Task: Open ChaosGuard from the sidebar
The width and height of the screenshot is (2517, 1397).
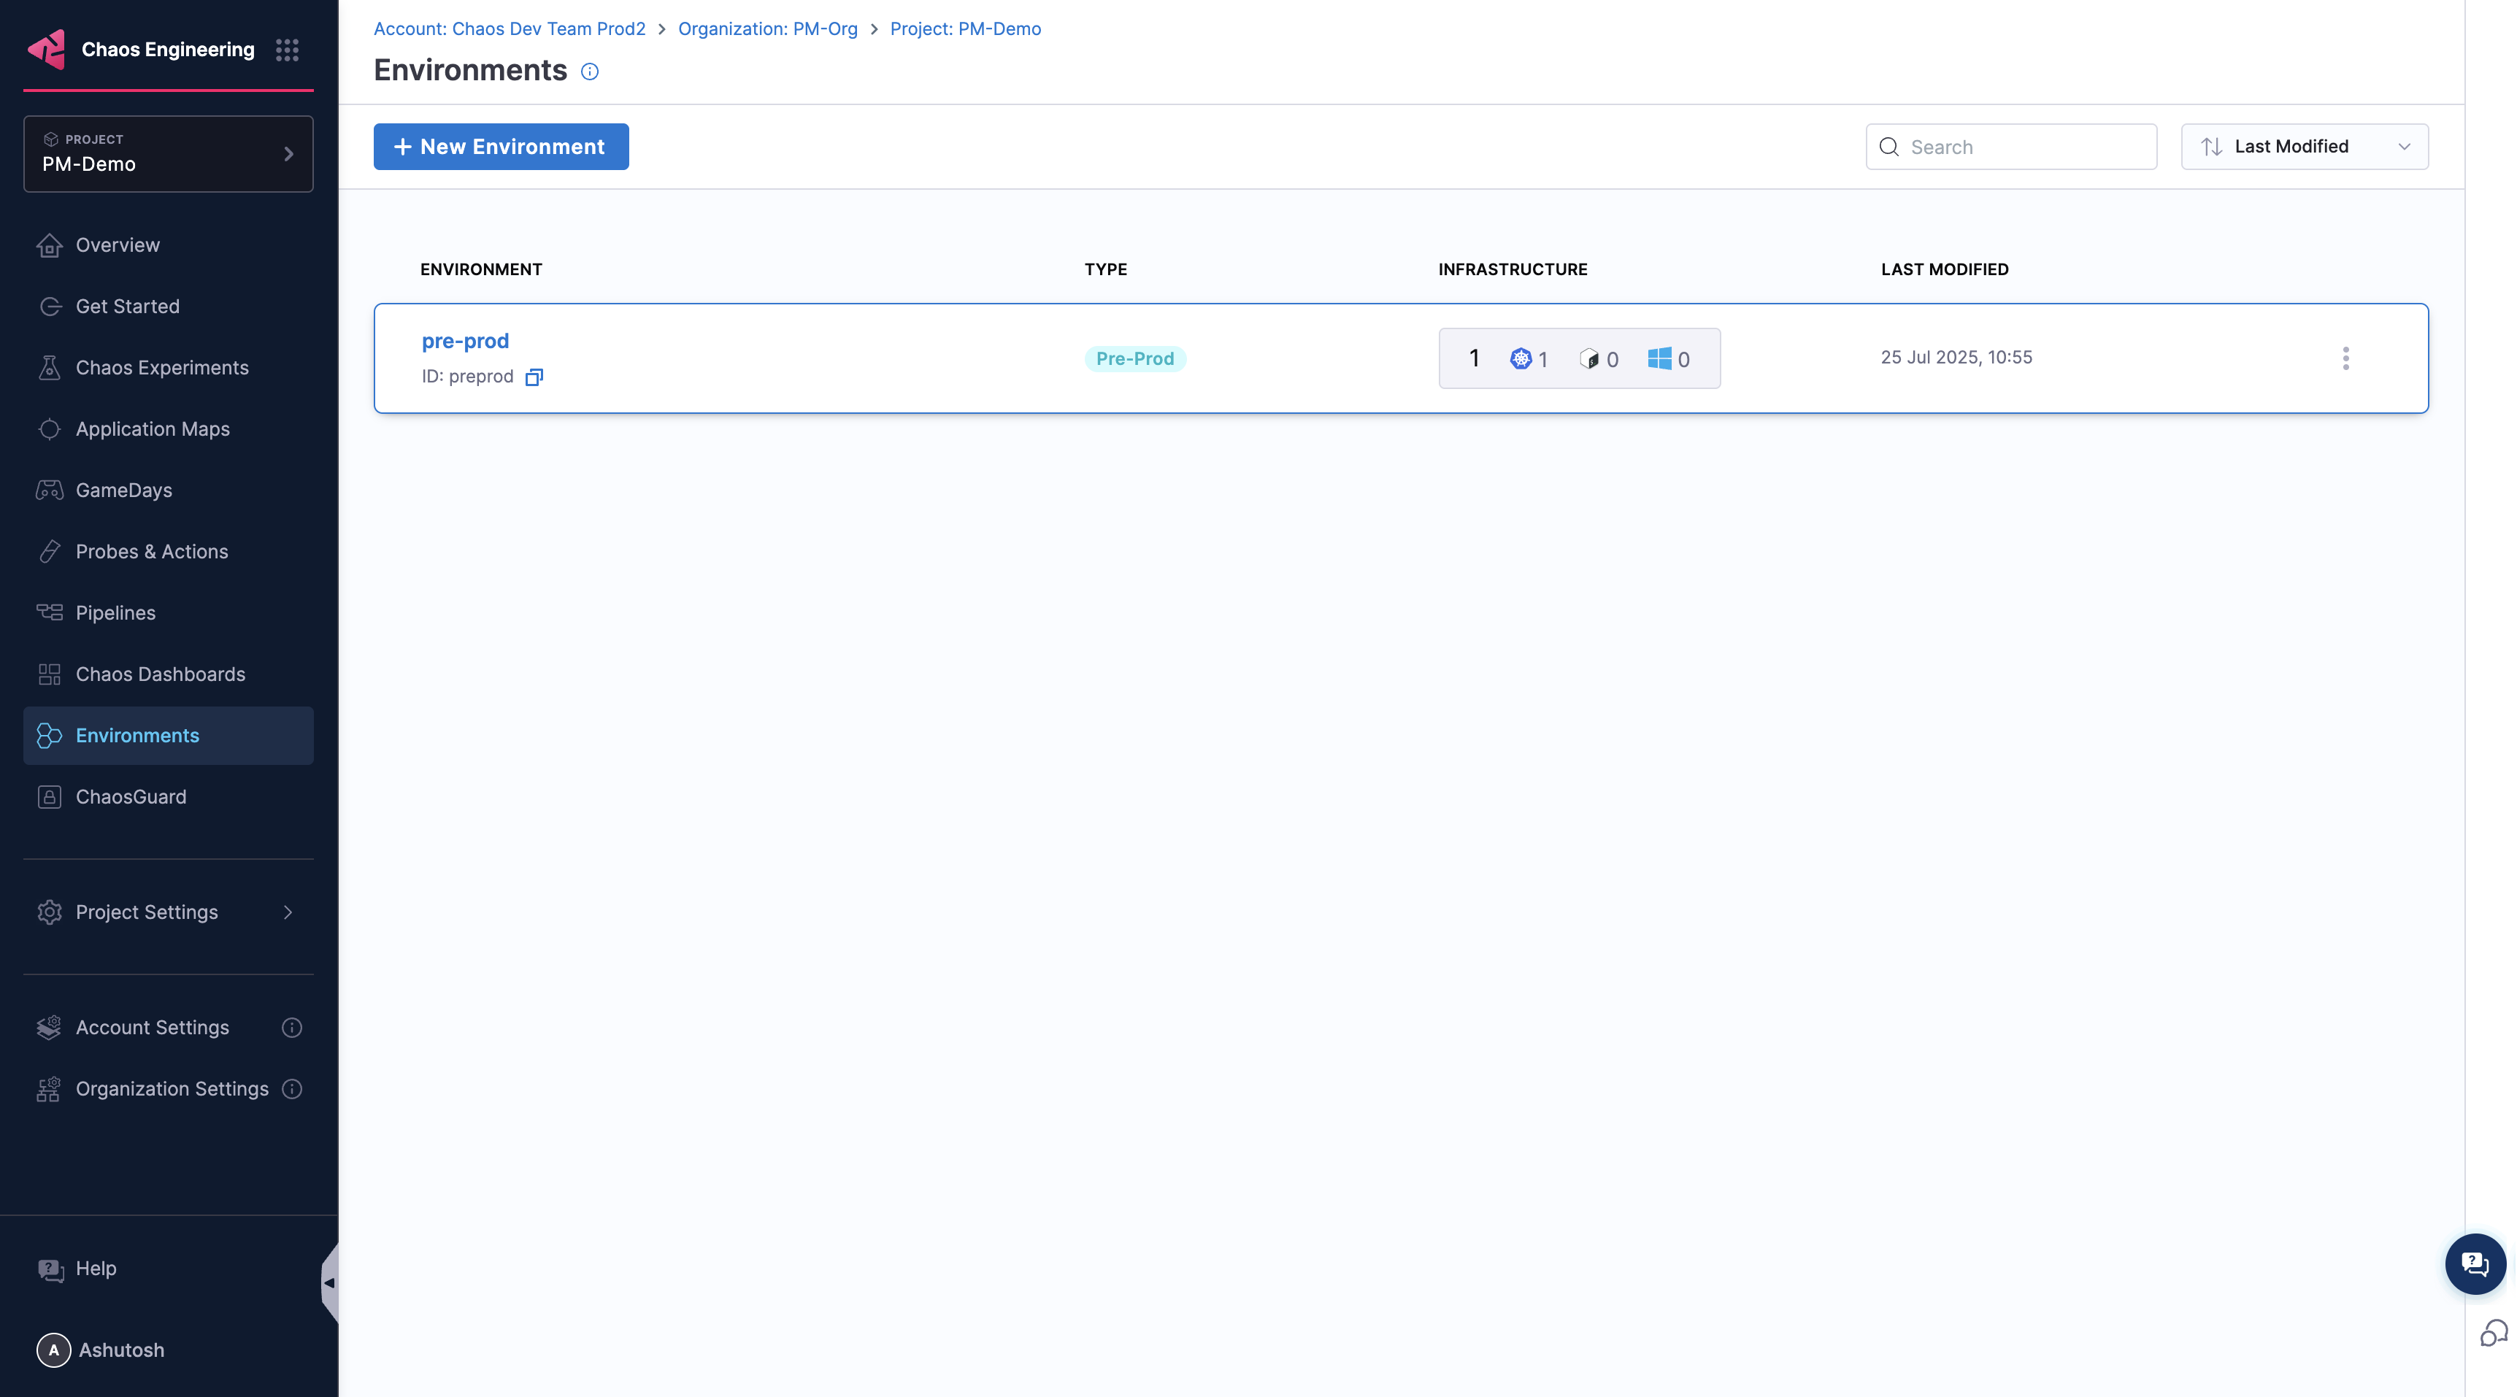Action: click(x=131, y=797)
